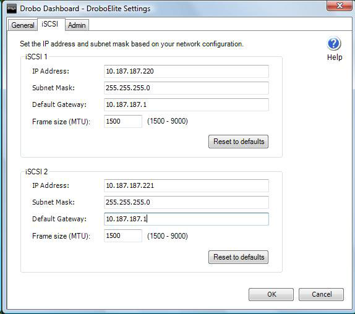This screenshot has width=355, height=314.
Task: Reset iSCSI 1 settings to defaults
Action: 238,142
